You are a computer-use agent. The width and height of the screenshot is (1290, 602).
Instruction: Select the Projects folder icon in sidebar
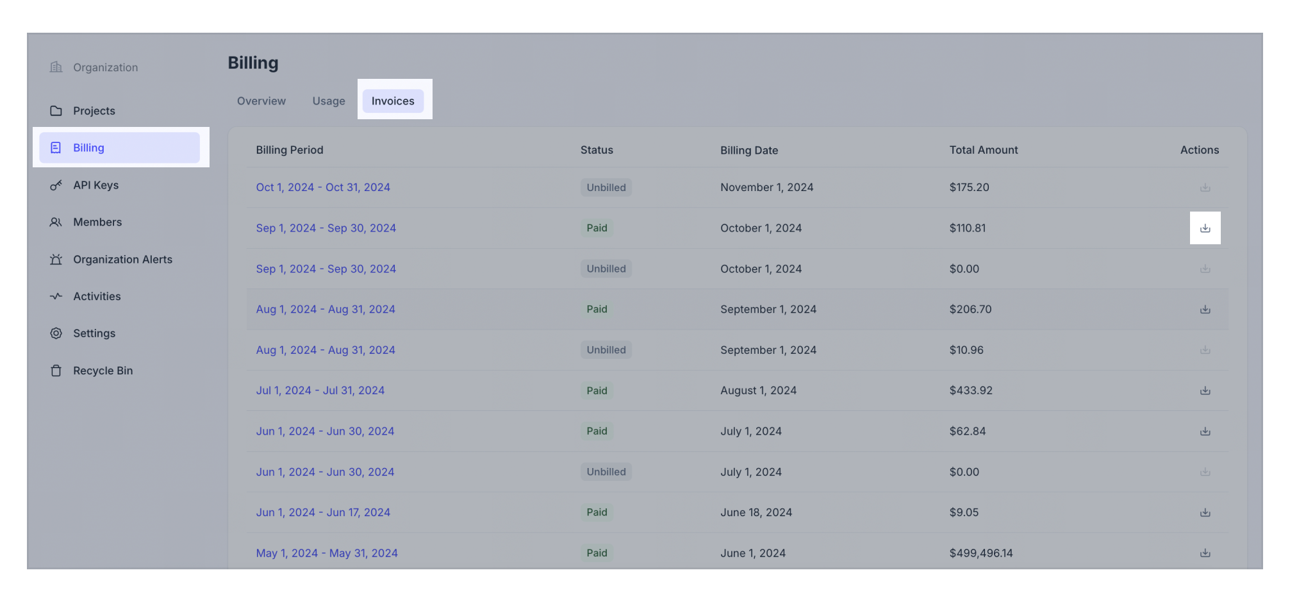pyautogui.click(x=56, y=110)
